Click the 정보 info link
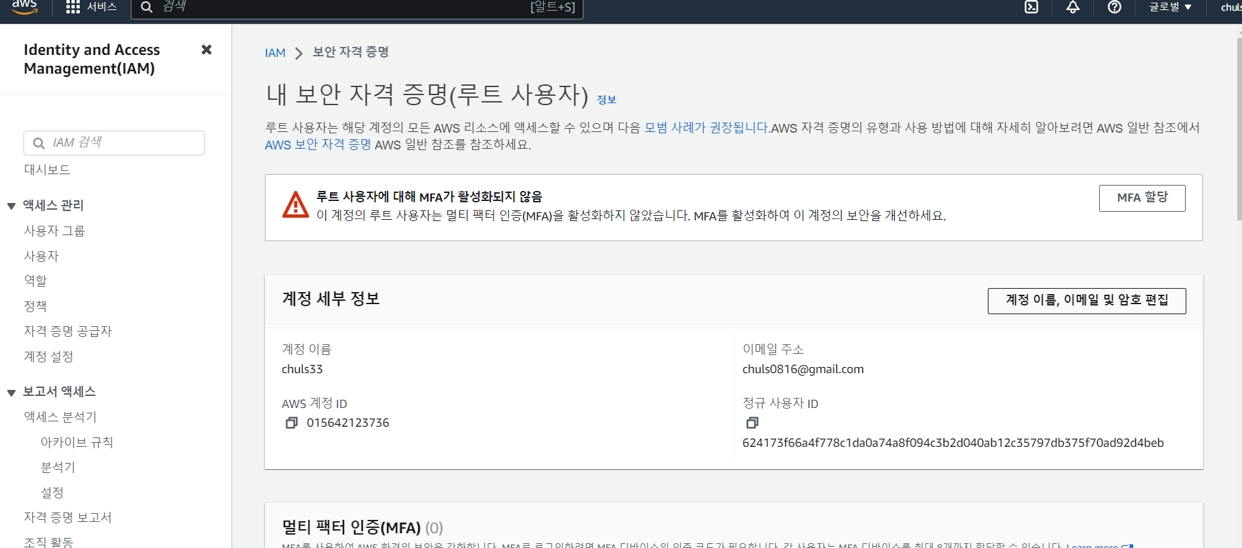The image size is (1242, 548). [606, 99]
